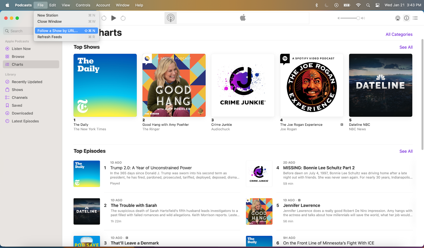Open the Account menu
This screenshot has width=424, height=248.
(103, 5)
